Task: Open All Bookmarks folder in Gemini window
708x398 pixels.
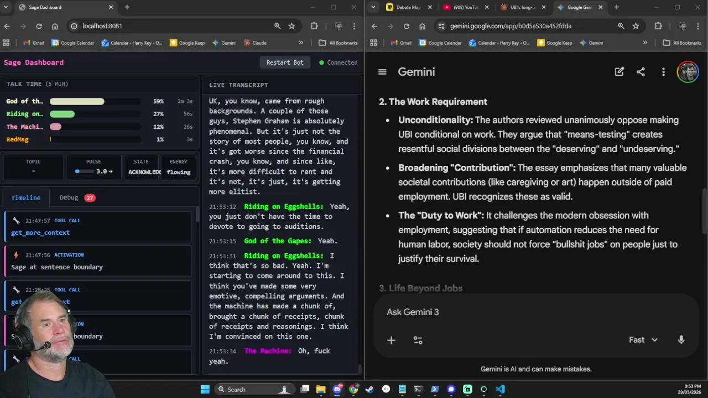Action: pos(683,43)
